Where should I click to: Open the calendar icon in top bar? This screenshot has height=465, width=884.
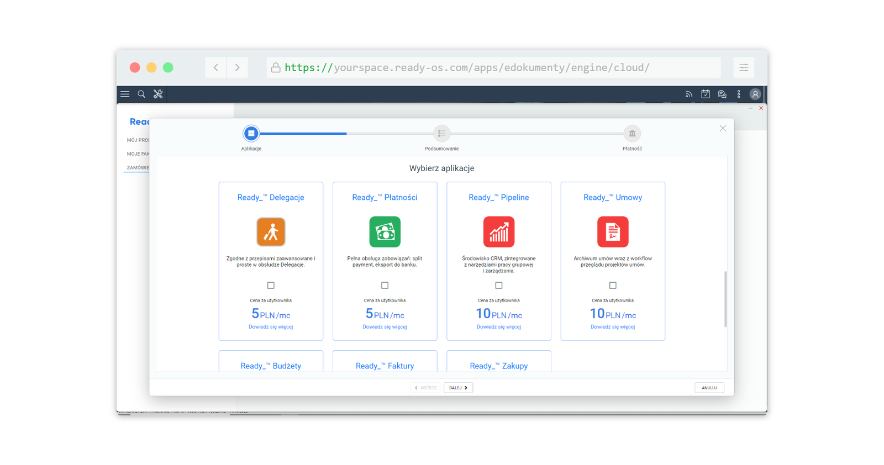point(706,94)
